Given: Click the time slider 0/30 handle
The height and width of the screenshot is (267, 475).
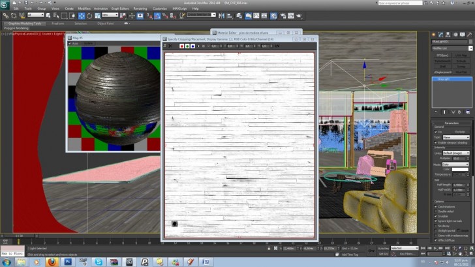Looking at the screenshot, I should click(20, 236).
